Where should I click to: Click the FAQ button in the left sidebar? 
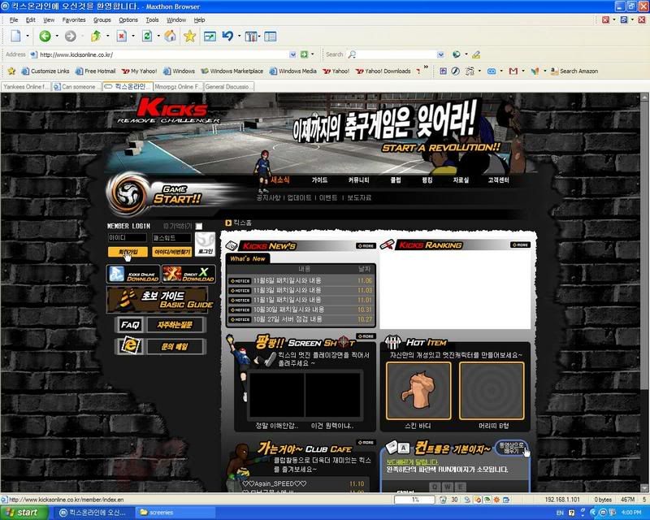pos(130,325)
